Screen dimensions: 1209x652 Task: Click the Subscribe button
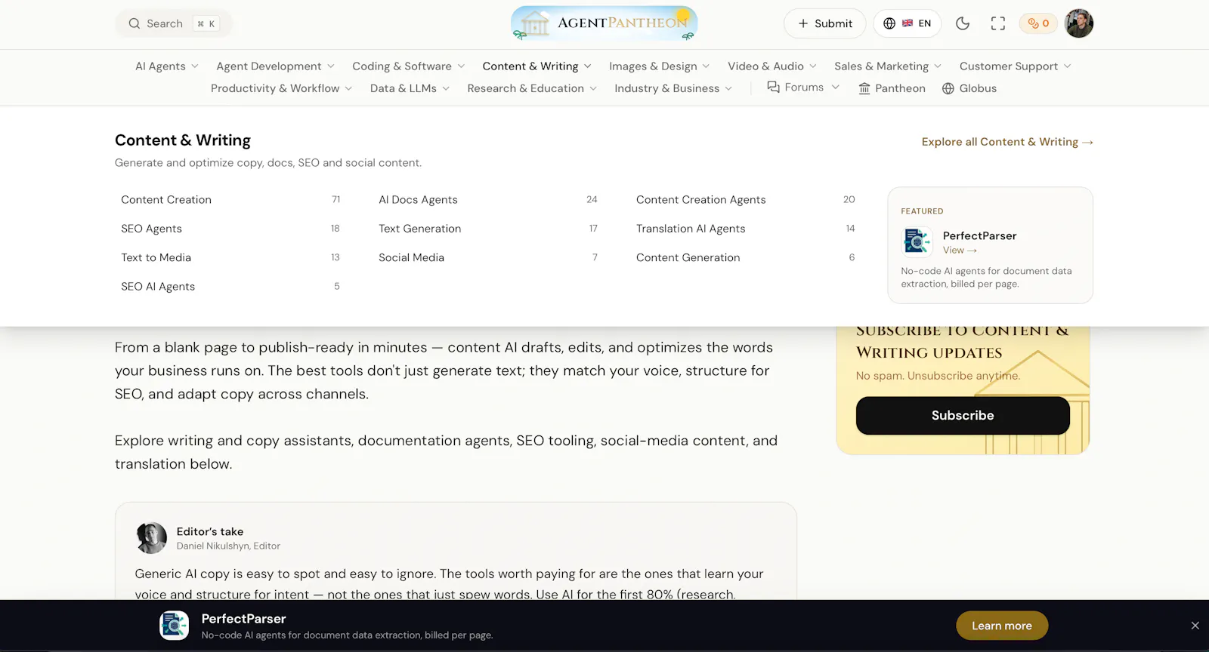coord(963,416)
